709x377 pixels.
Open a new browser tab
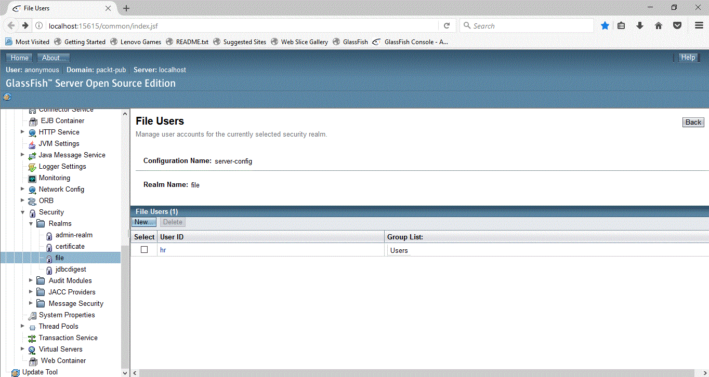(126, 8)
